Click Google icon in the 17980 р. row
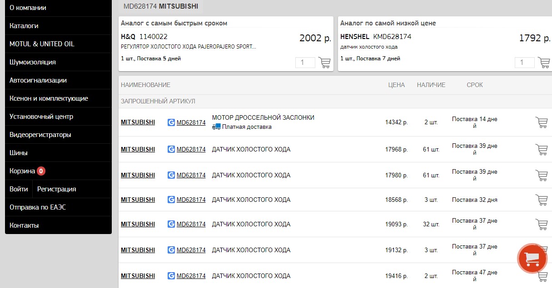The height and width of the screenshot is (288, 552). click(171, 175)
